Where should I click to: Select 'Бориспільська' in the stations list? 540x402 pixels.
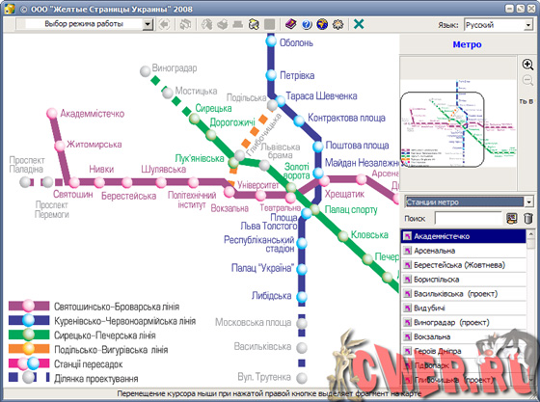(x=464, y=280)
